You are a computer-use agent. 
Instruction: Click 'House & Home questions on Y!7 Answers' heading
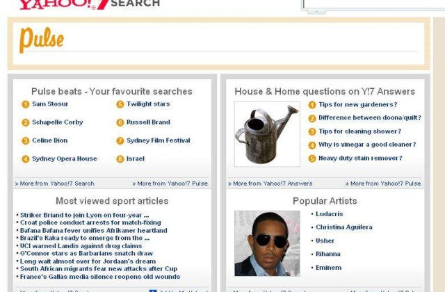point(325,91)
